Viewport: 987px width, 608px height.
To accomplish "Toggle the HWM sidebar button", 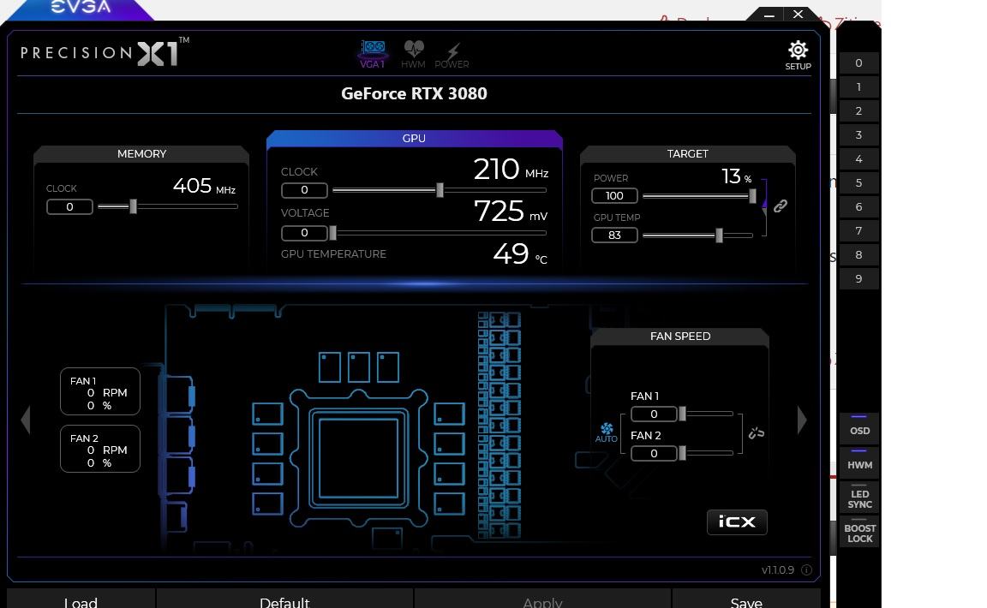I will coord(859,463).
